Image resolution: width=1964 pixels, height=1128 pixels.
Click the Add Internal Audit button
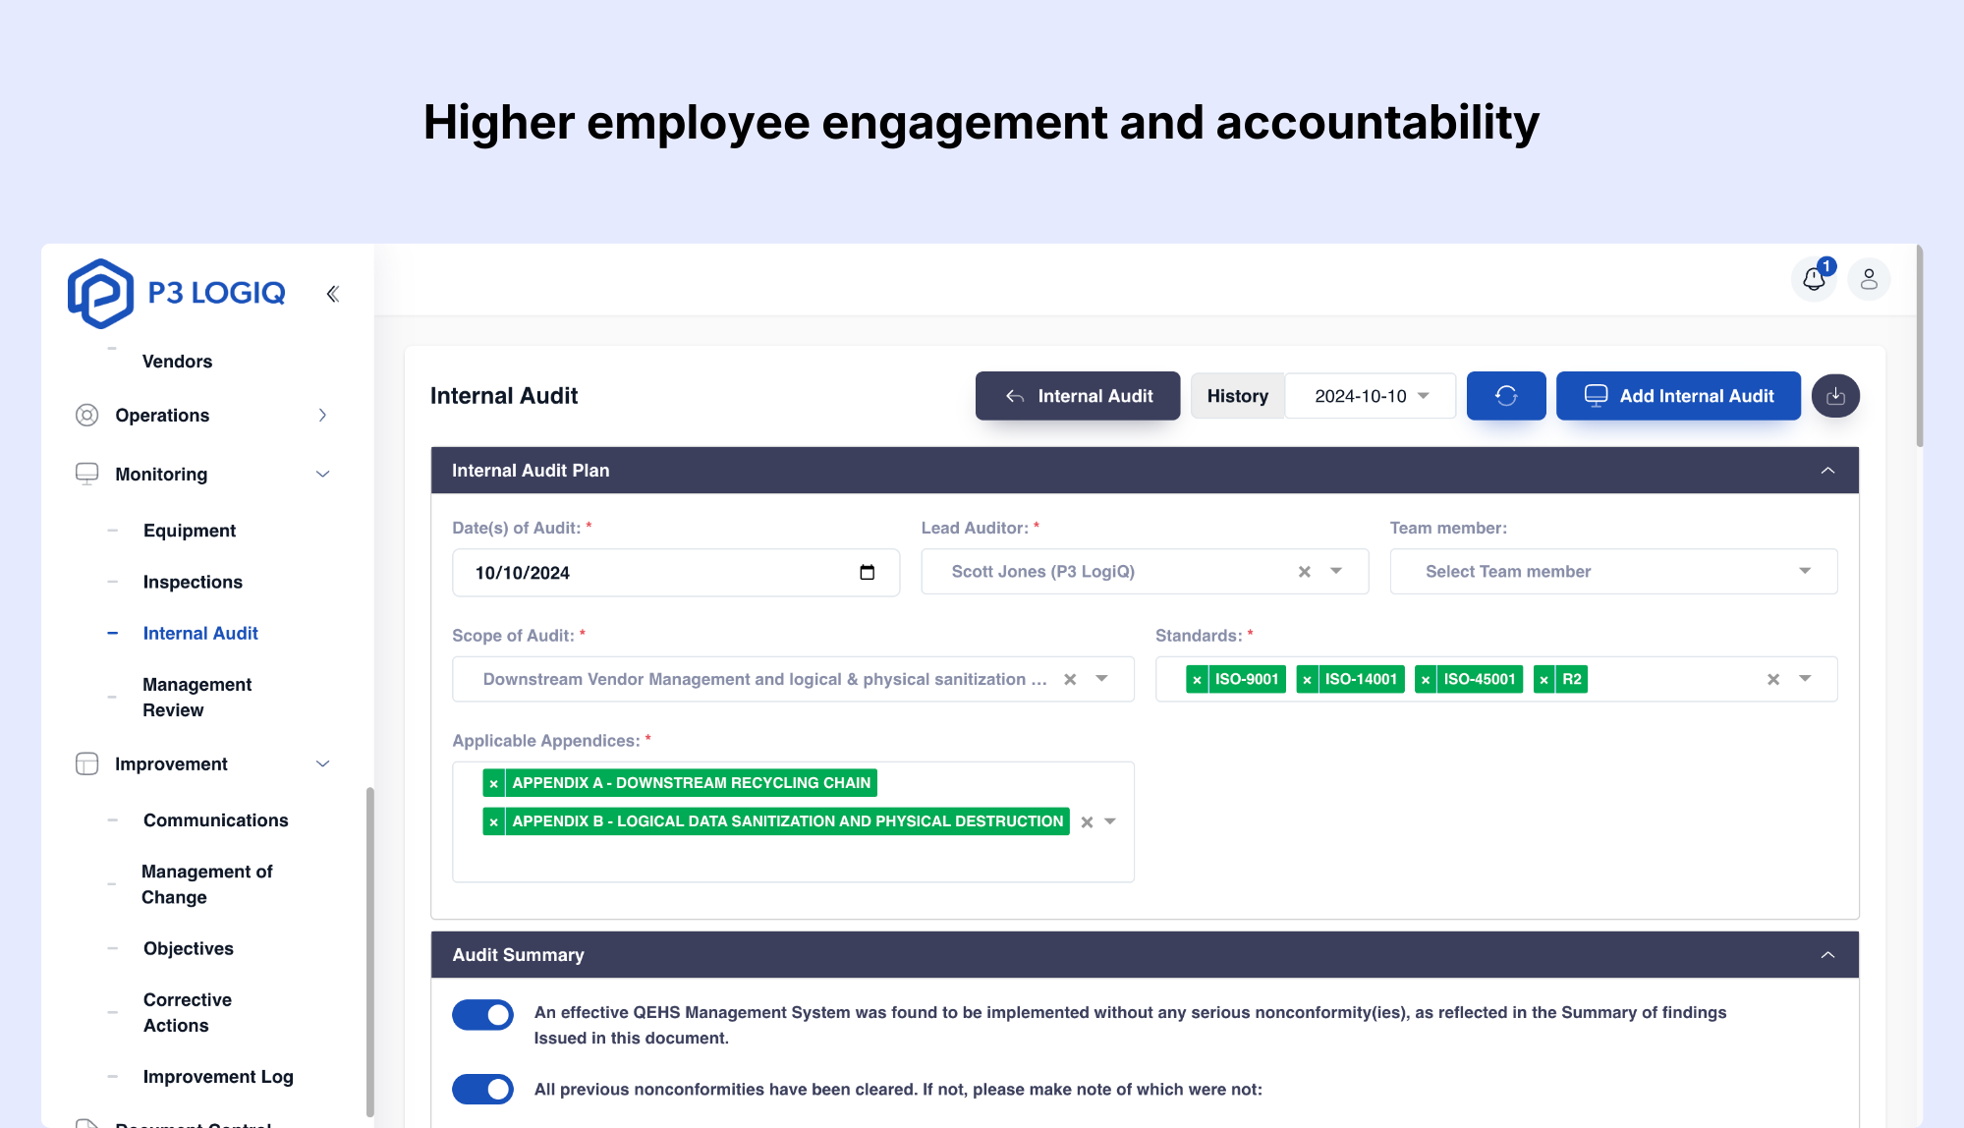click(1678, 396)
